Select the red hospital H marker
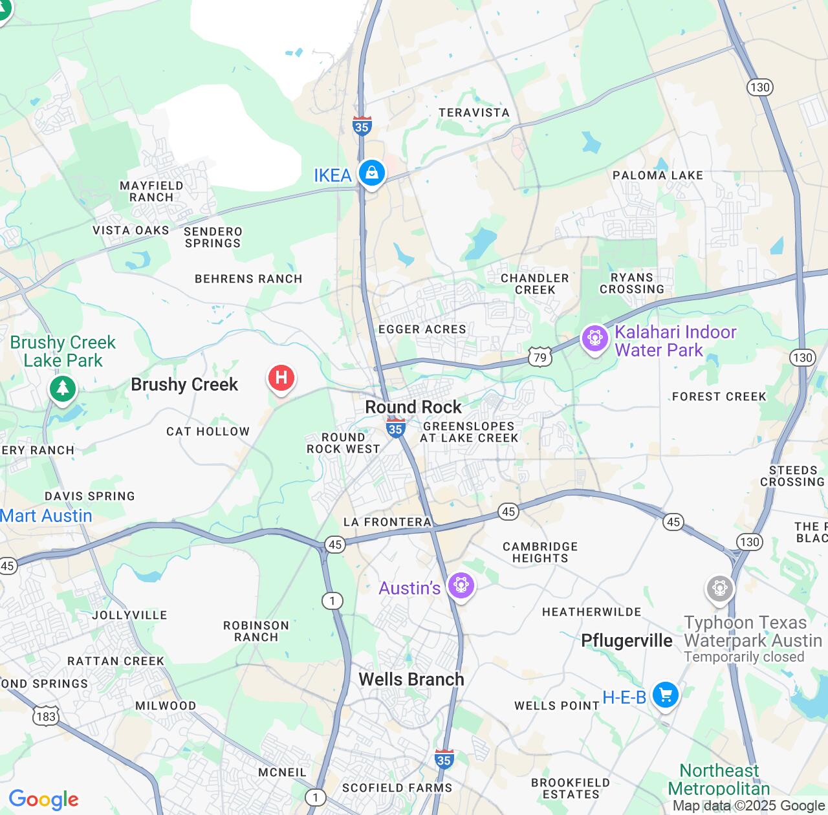 281,379
